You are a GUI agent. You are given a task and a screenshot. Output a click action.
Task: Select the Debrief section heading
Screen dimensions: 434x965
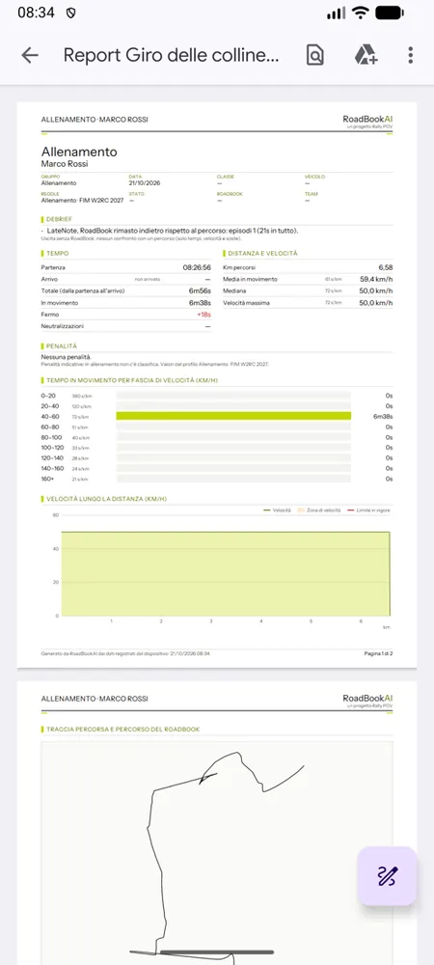click(59, 219)
